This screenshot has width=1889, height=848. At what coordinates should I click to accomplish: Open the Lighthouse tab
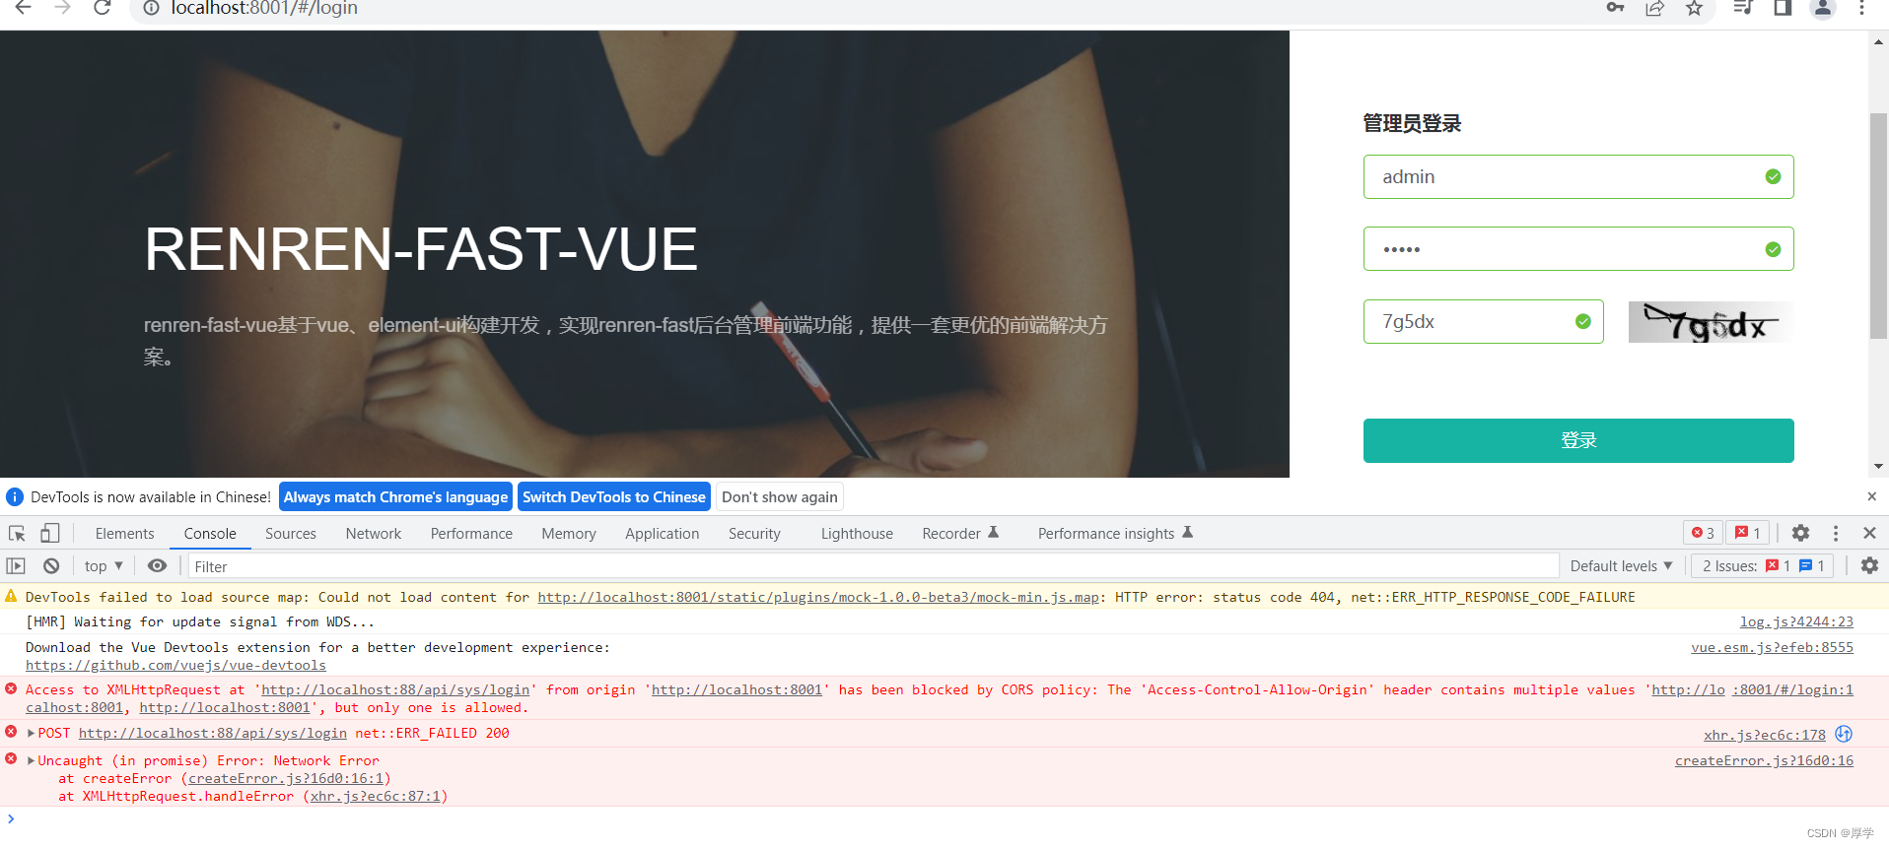click(857, 533)
